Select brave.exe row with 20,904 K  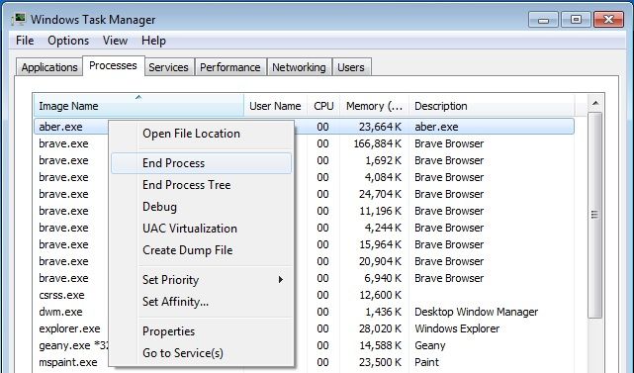304,261
